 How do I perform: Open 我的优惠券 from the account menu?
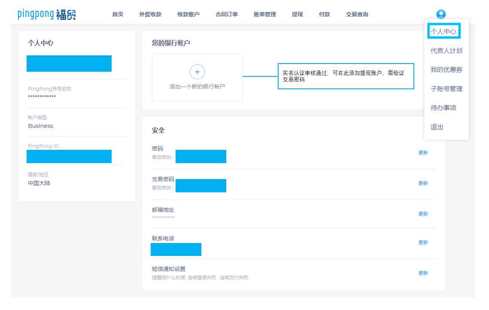[x=445, y=70]
